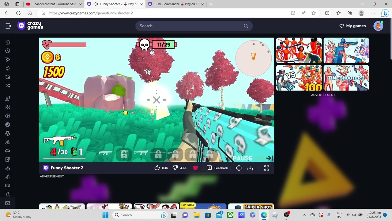Open Bing Chat sidebar
This screenshot has width=392, height=221.
click(x=385, y=13)
